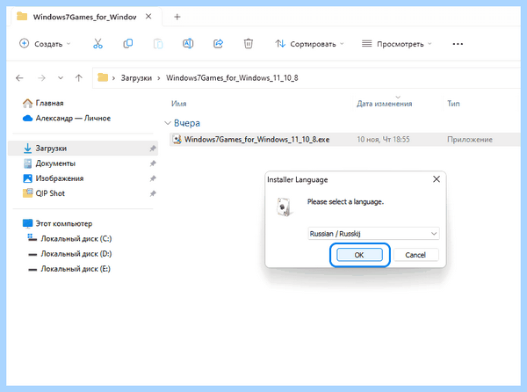Select the Windows7Games_for_Window tab

(84, 17)
